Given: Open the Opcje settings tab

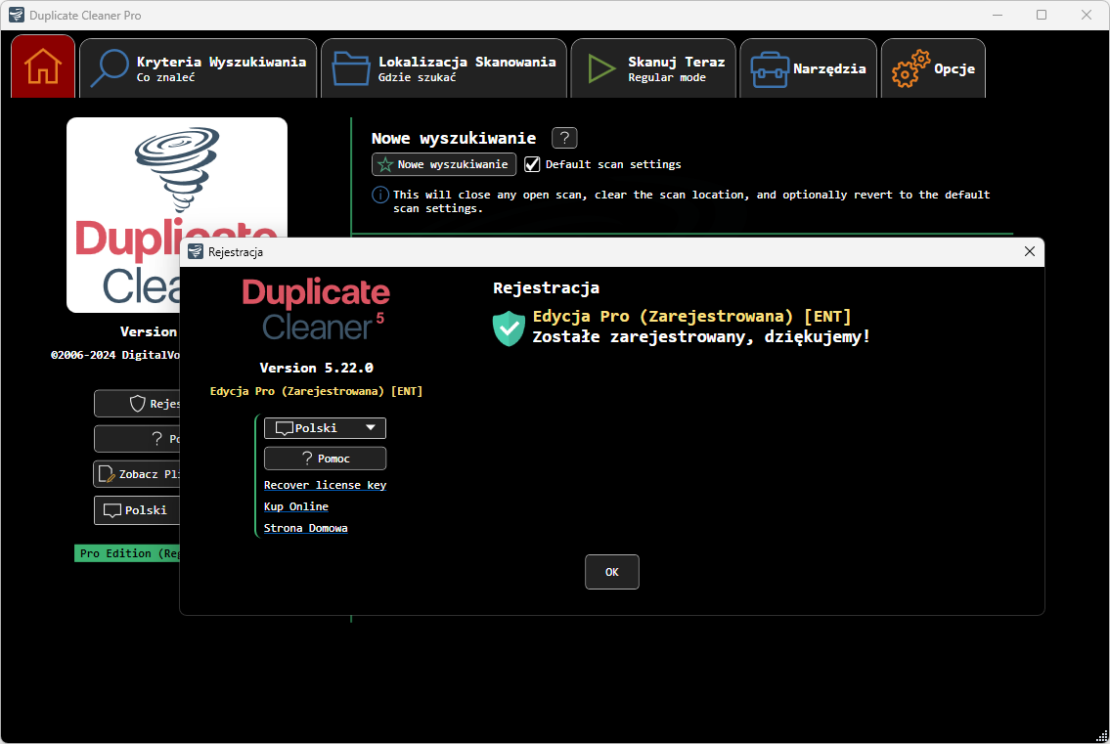Looking at the screenshot, I should click(x=933, y=68).
